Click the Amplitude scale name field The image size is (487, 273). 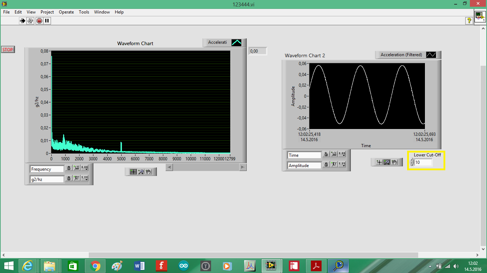(x=304, y=166)
